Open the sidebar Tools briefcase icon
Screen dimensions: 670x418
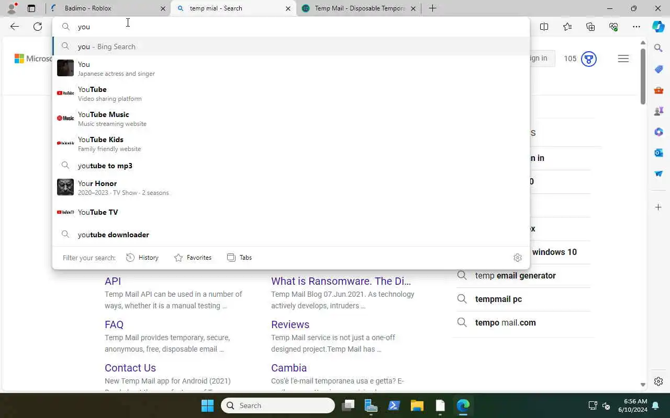[x=658, y=90]
